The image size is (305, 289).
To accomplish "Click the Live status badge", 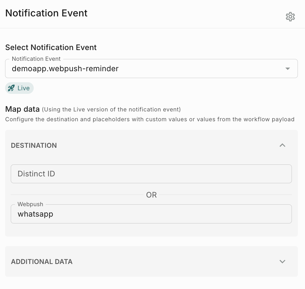I will [x=19, y=88].
